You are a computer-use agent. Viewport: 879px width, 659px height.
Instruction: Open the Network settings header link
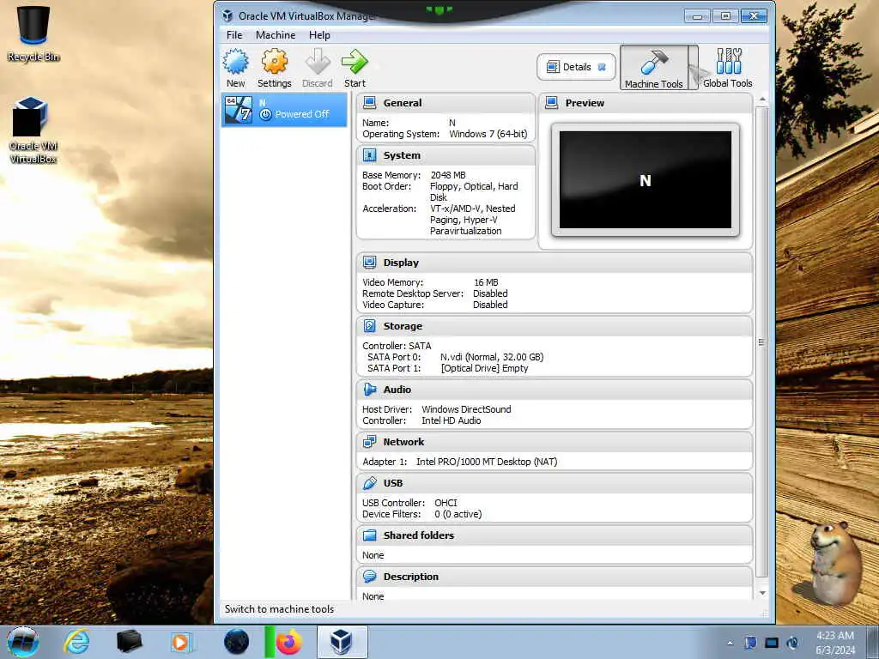point(403,442)
